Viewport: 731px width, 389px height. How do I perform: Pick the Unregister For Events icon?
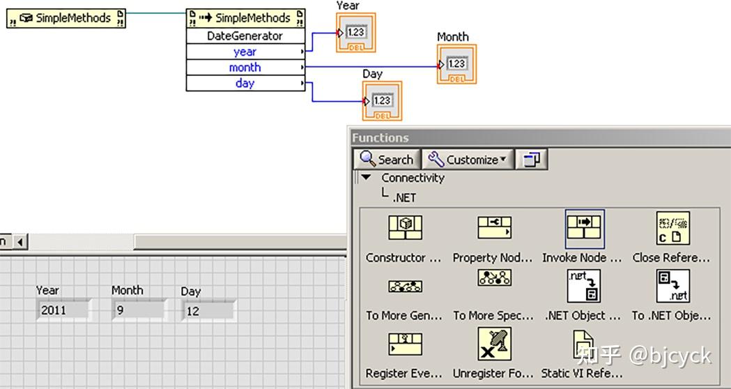[x=494, y=344]
